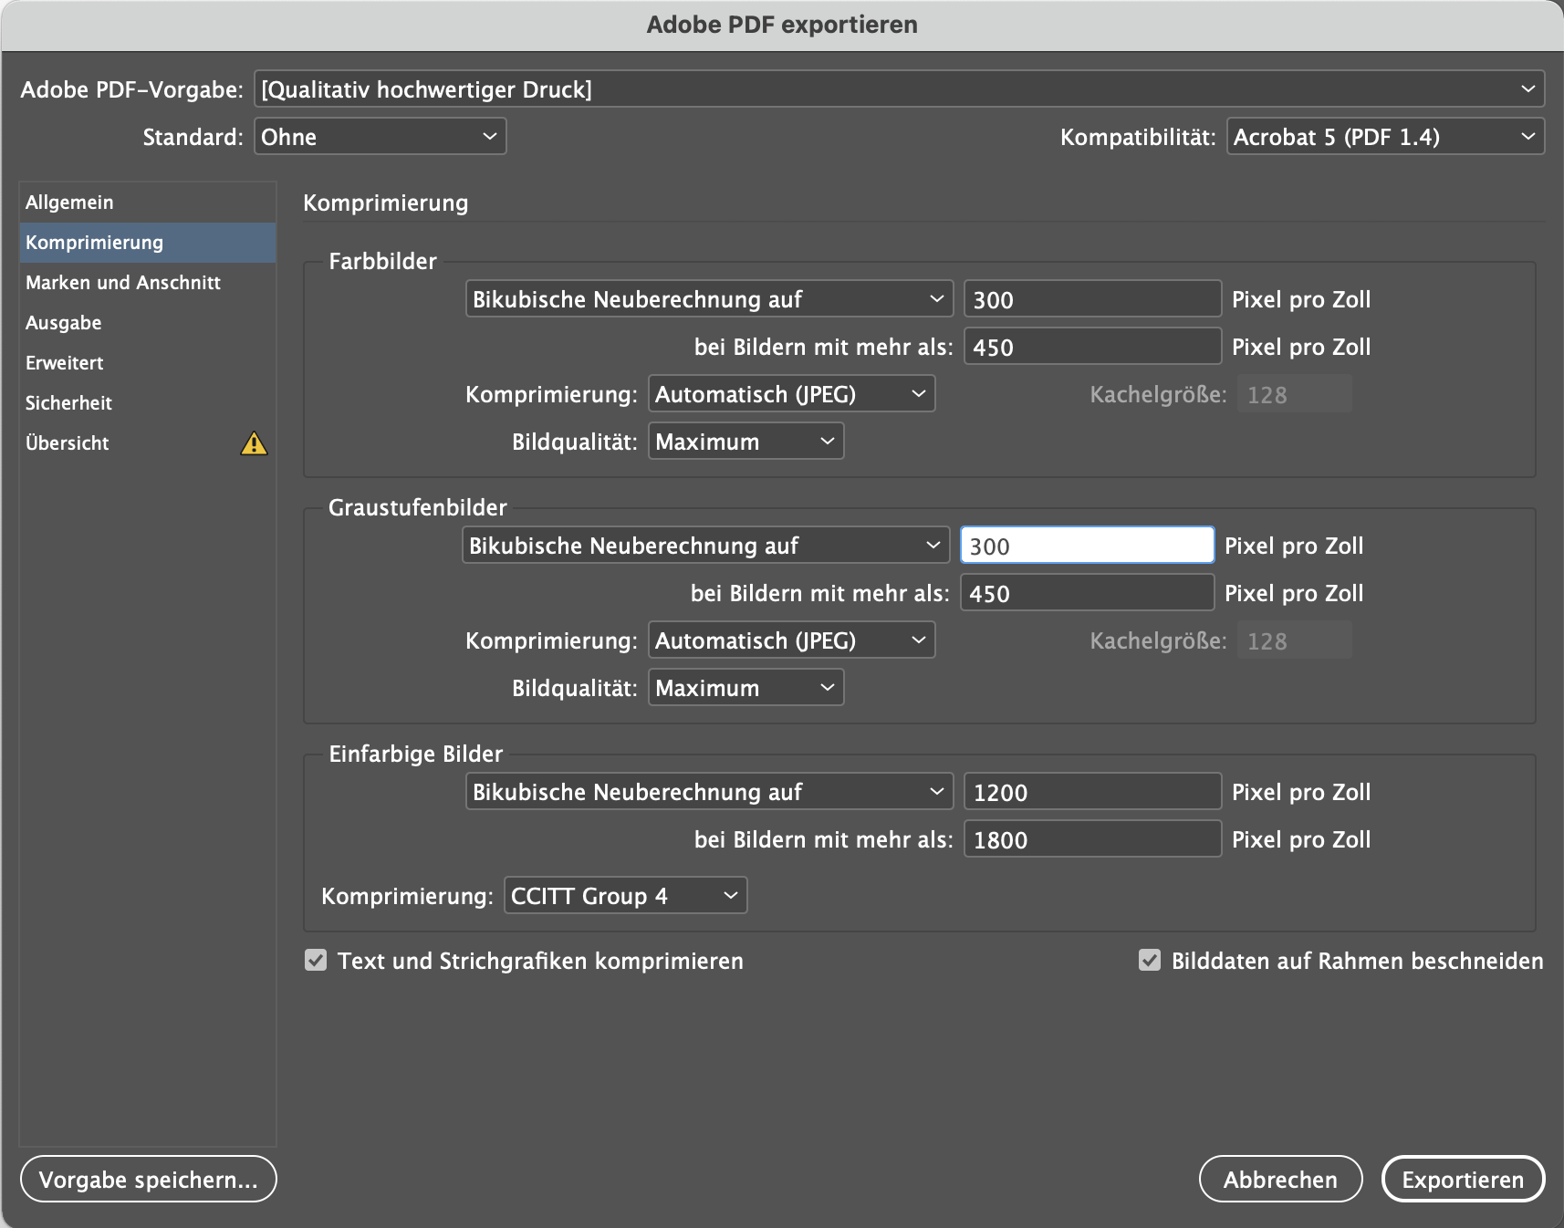Show the Übersicht section
The height and width of the screenshot is (1228, 1564).
click(x=148, y=443)
